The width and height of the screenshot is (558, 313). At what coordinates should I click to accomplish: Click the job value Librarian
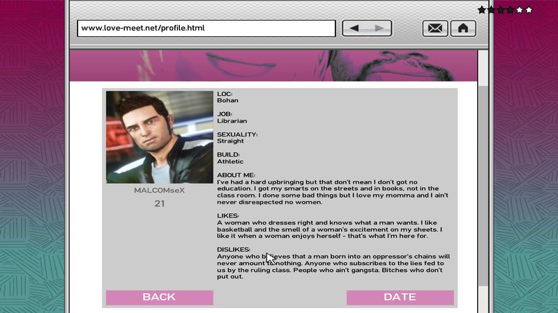coord(232,121)
